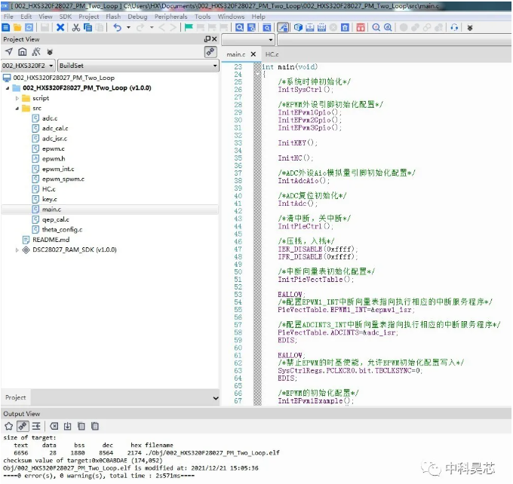Click the locate arrow icon in Project View
This screenshot has width=513, height=484.
pos(9,52)
